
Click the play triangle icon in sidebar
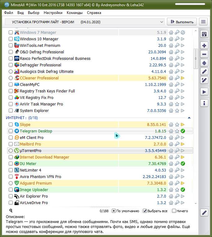[x=204, y=92]
